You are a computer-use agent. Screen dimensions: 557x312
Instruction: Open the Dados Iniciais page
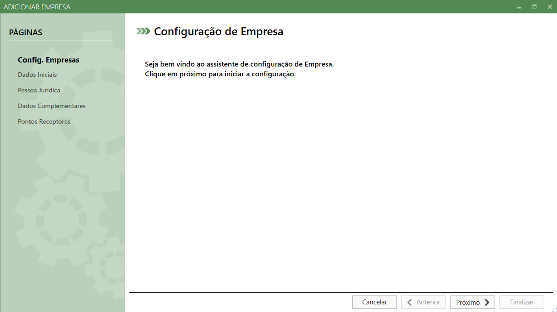[37, 75]
